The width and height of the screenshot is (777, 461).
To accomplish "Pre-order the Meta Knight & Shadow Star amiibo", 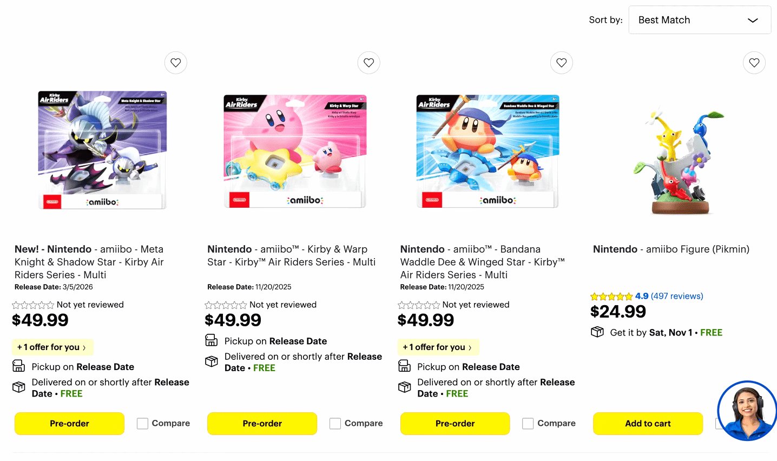I will [69, 424].
